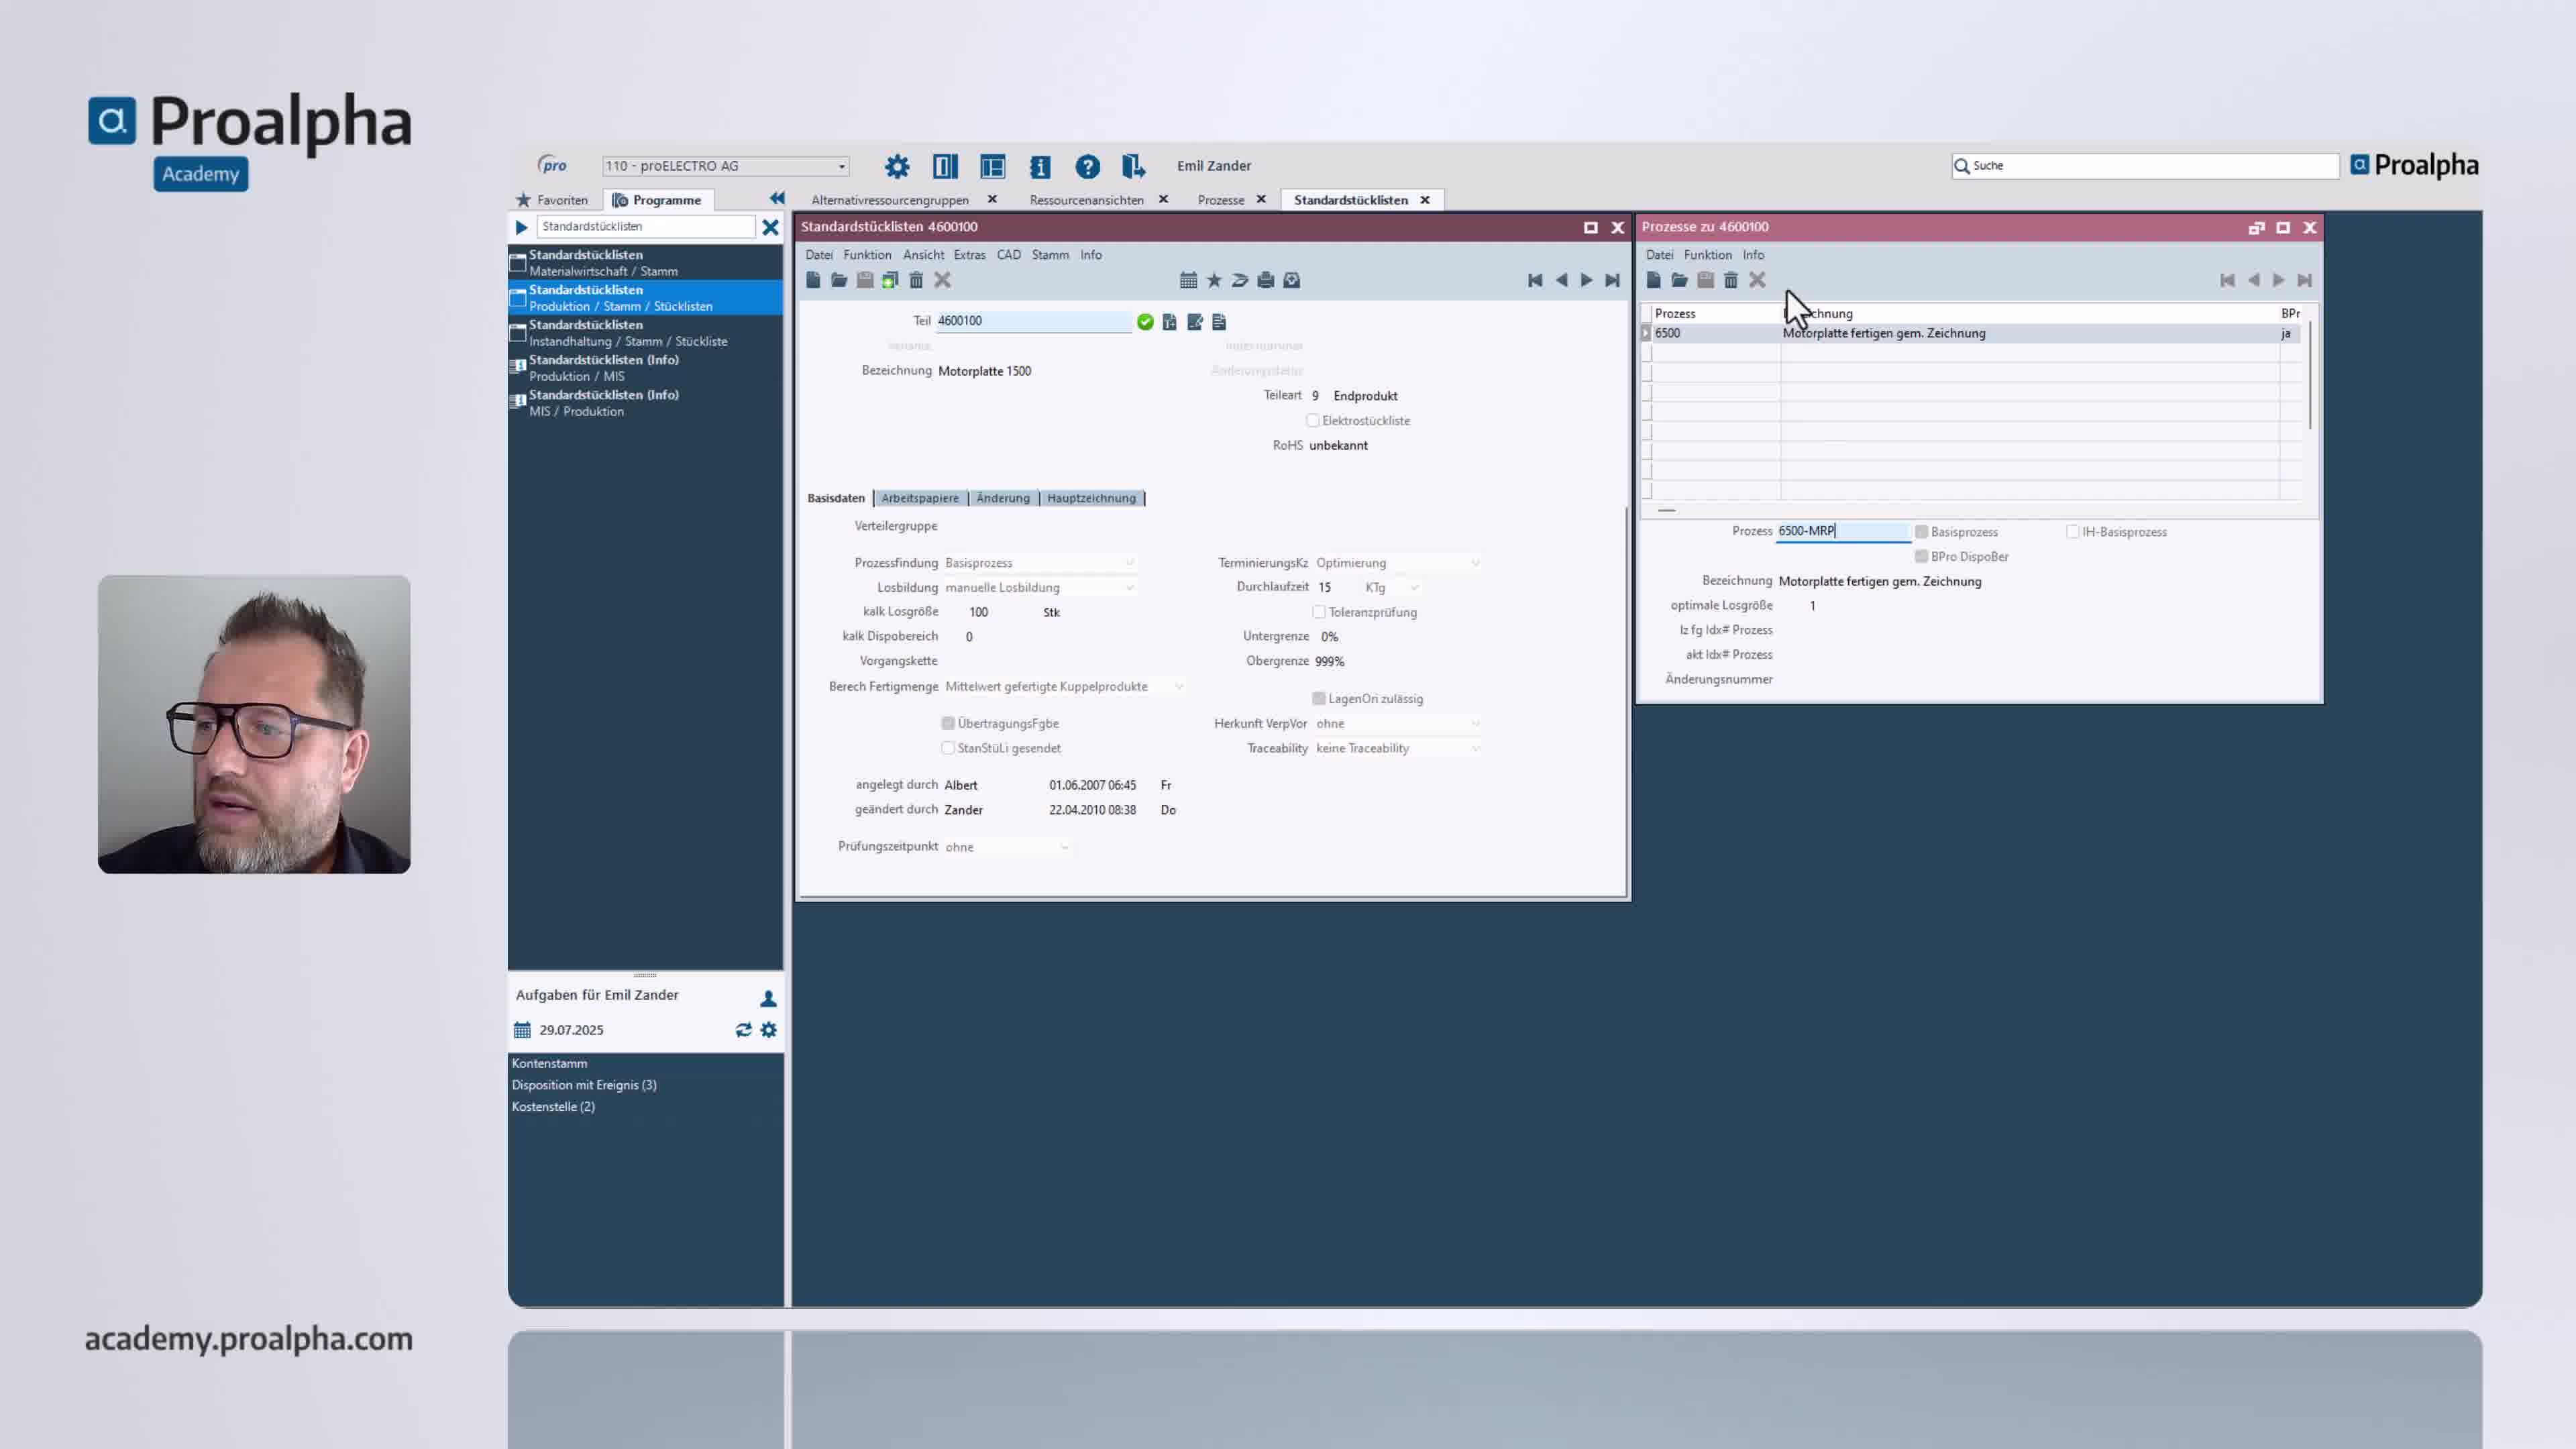The image size is (2576, 1449).
Task: Delete the process using the trash icon
Action: (1731, 280)
